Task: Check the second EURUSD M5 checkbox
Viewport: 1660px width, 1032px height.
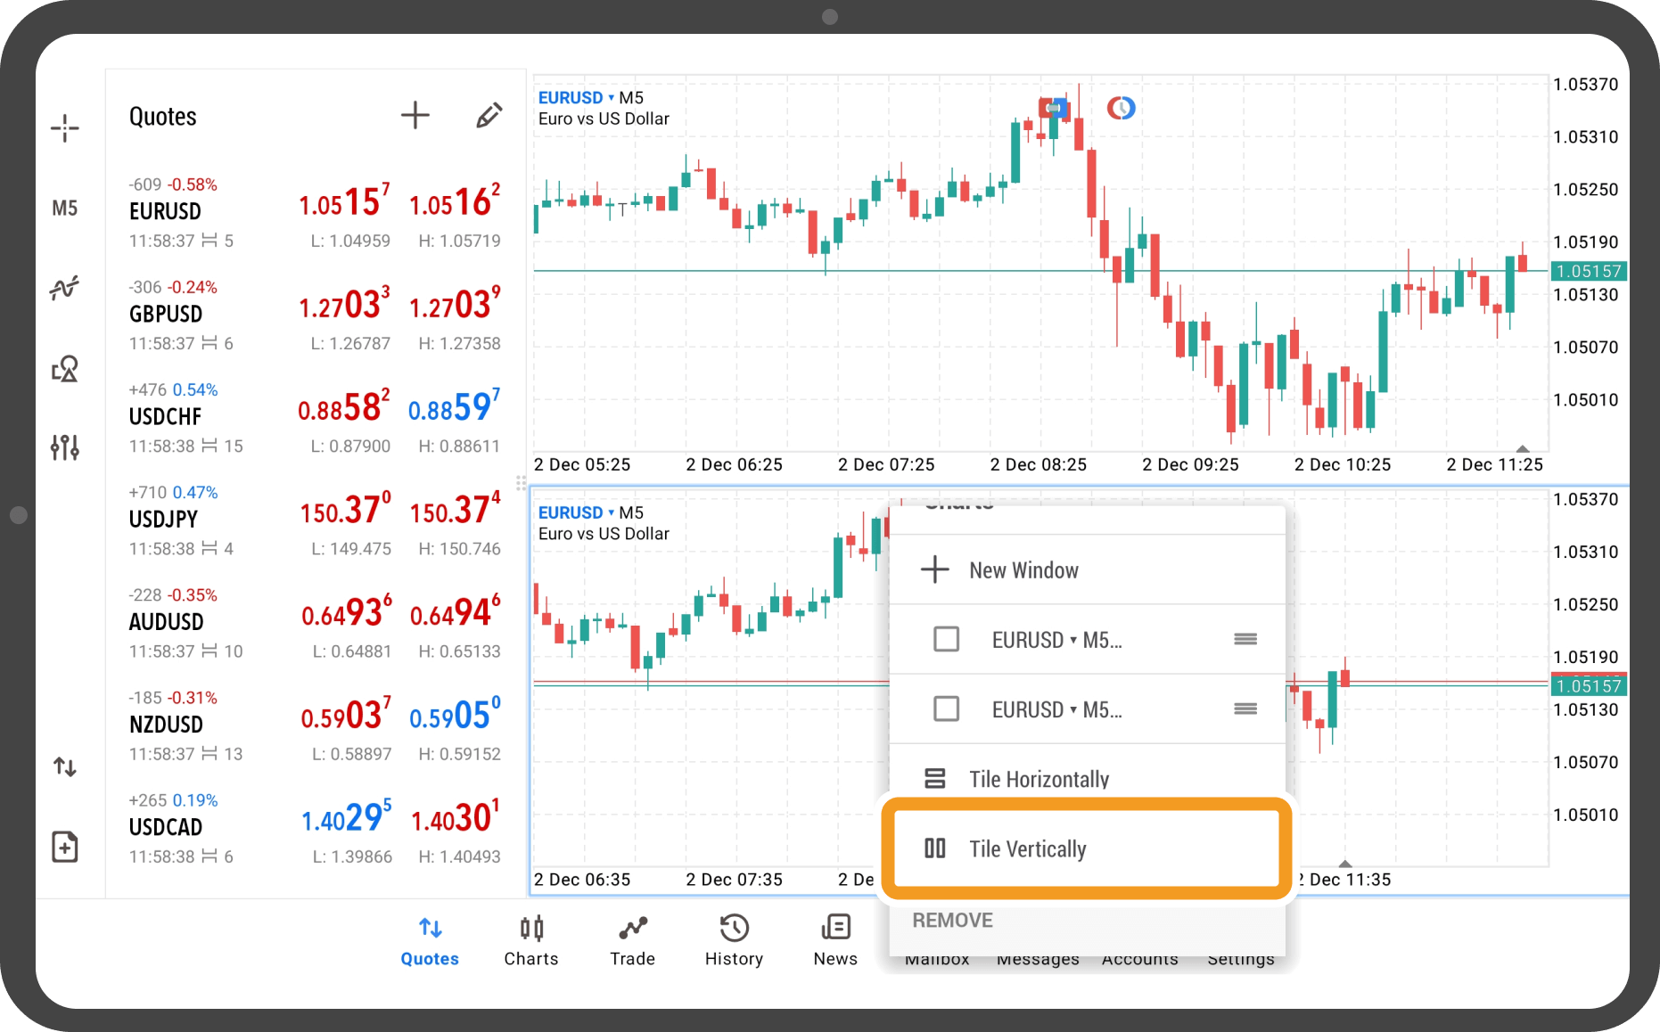Action: 946,708
